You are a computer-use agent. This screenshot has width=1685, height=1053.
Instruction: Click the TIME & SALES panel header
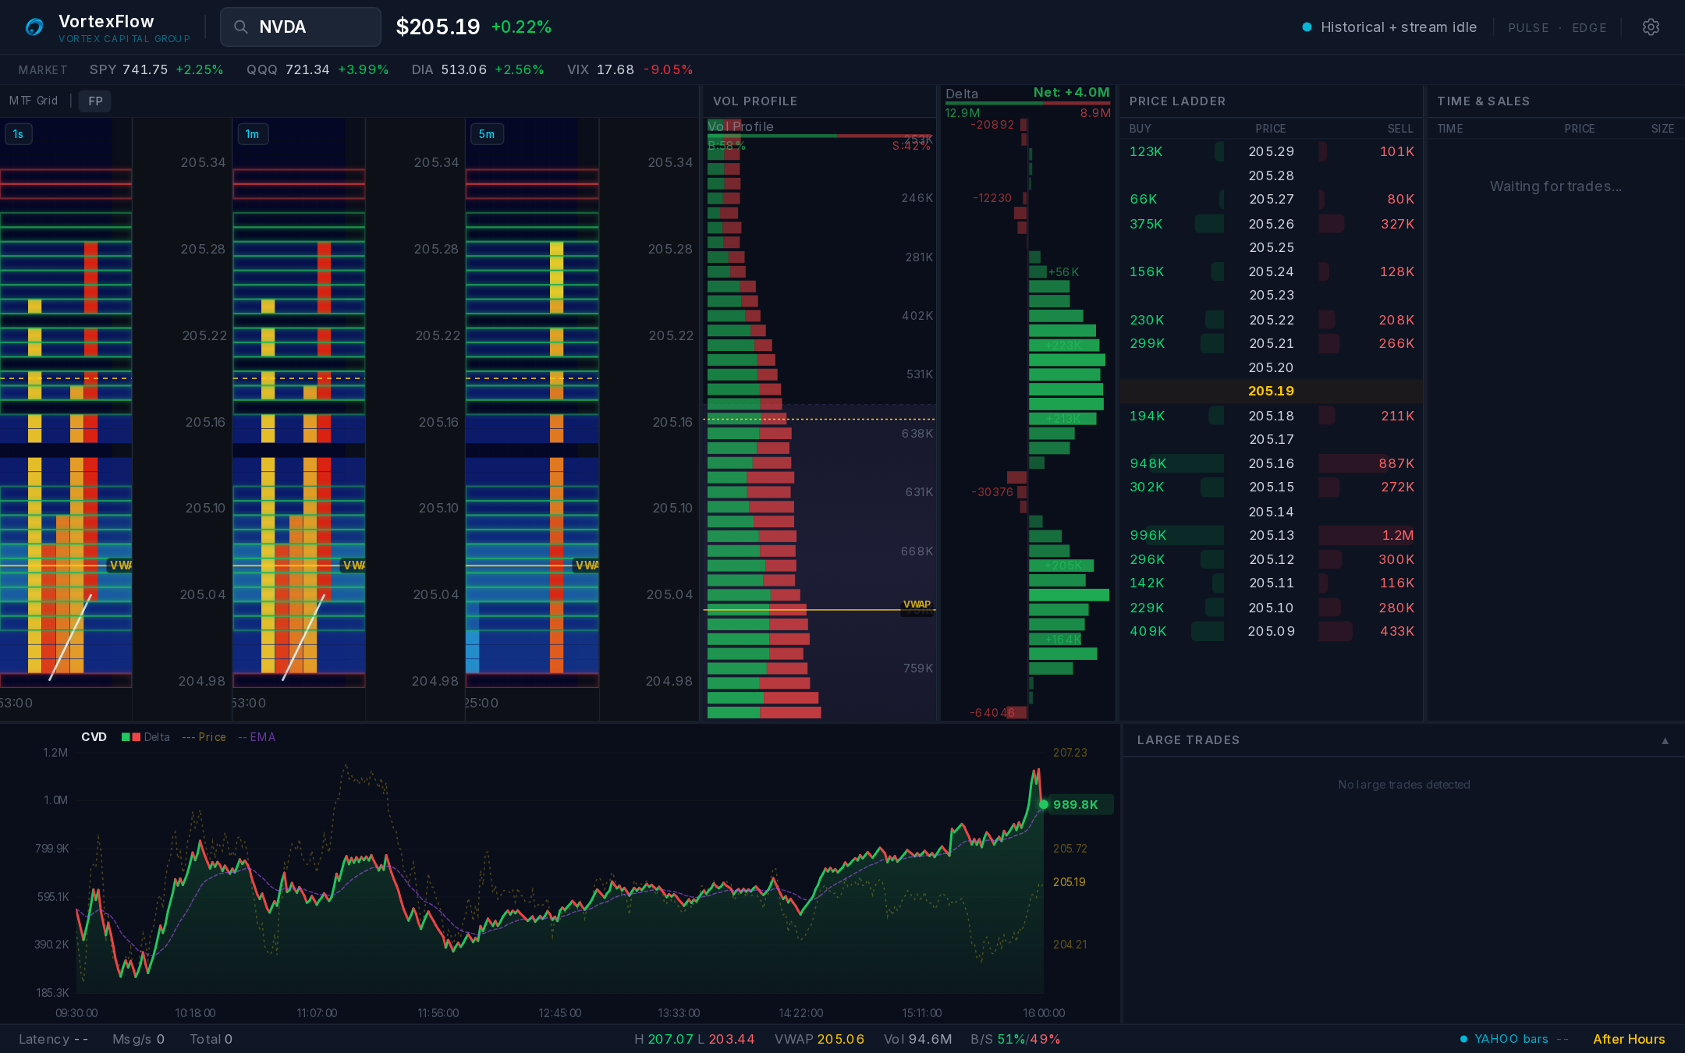[x=1483, y=101]
